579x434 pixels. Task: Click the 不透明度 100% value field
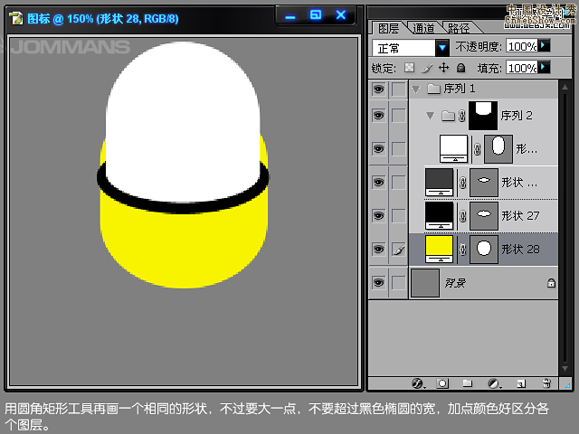522,46
